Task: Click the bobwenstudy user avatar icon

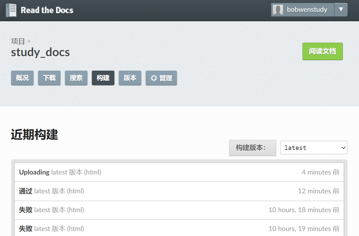Action: tap(278, 10)
